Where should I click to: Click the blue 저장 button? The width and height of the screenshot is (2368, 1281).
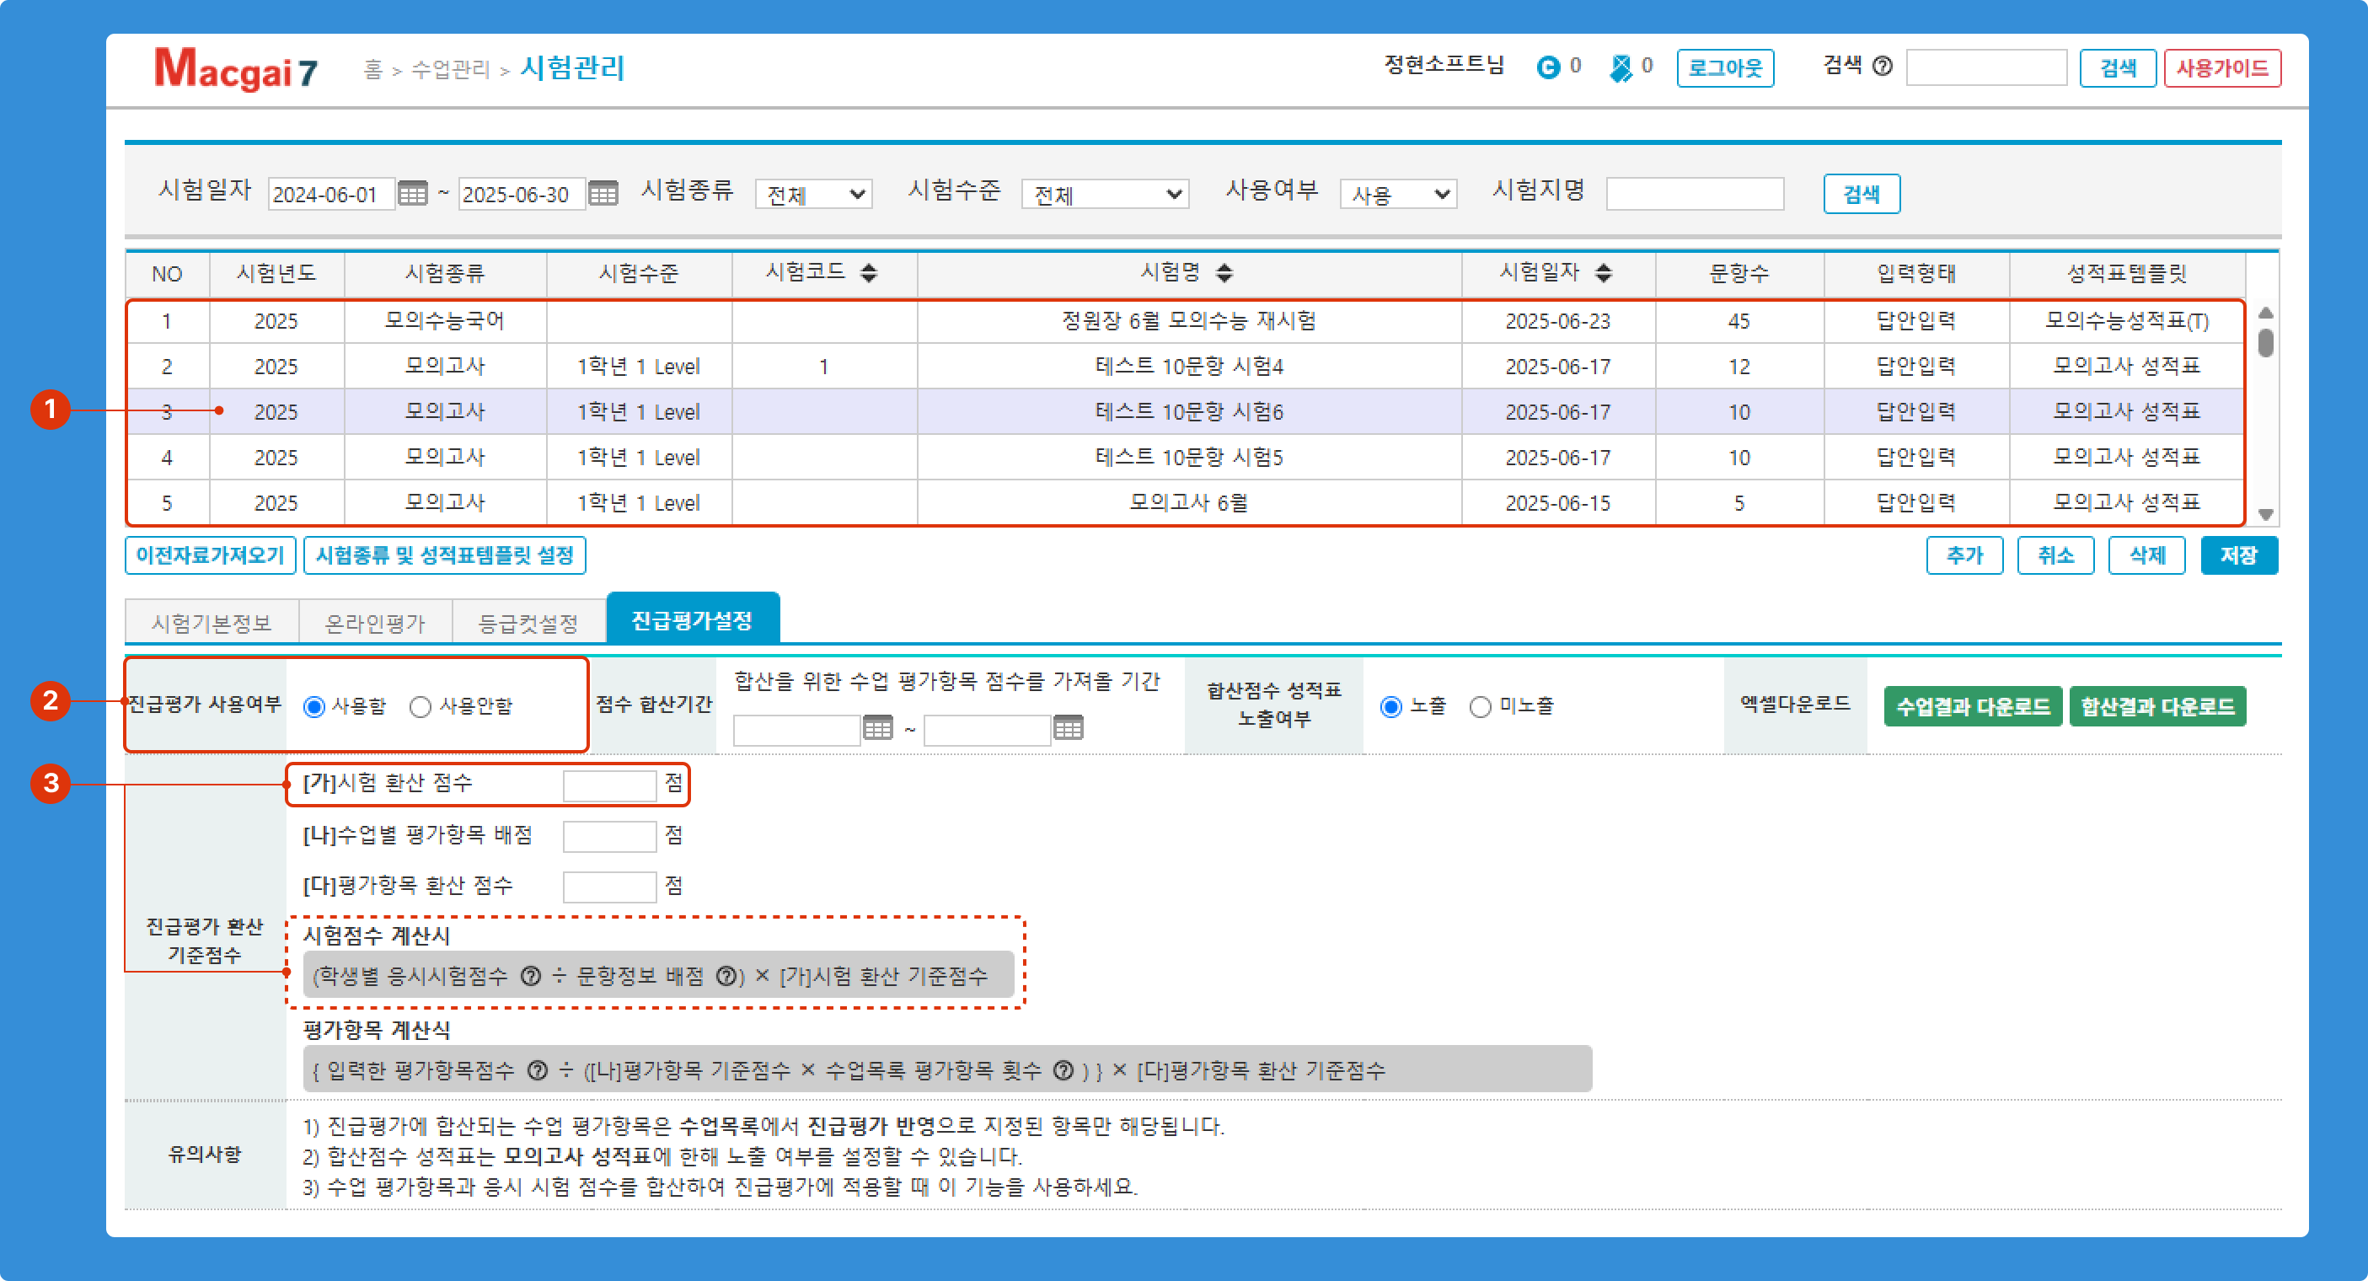[2238, 555]
